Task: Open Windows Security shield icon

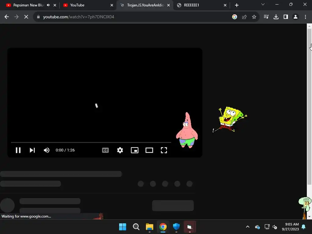Action: coord(176,227)
